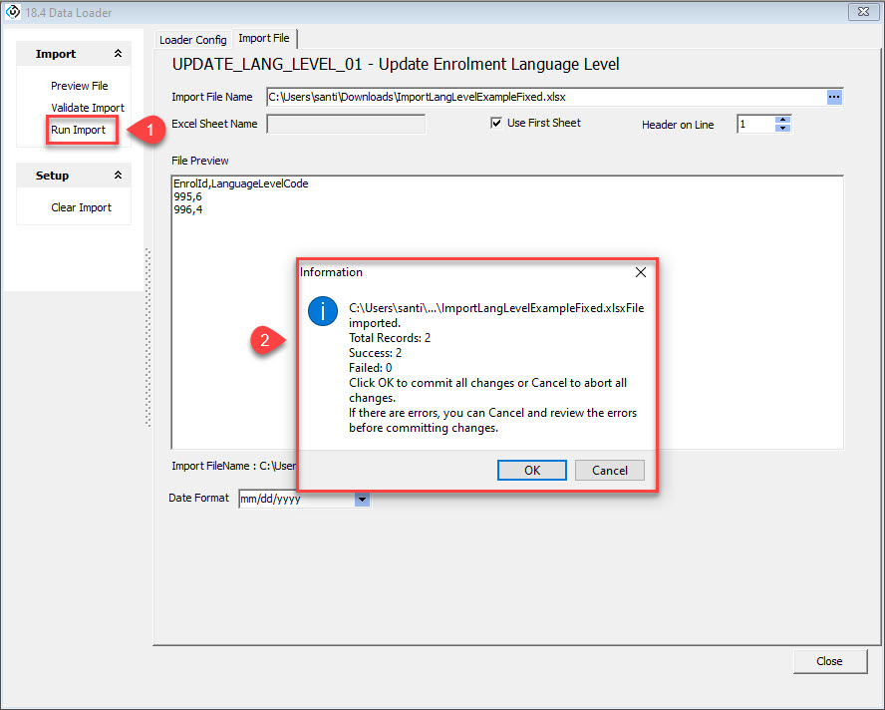Open the Date Format dropdown
Screen dimensions: 885x710
tap(363, 499)
